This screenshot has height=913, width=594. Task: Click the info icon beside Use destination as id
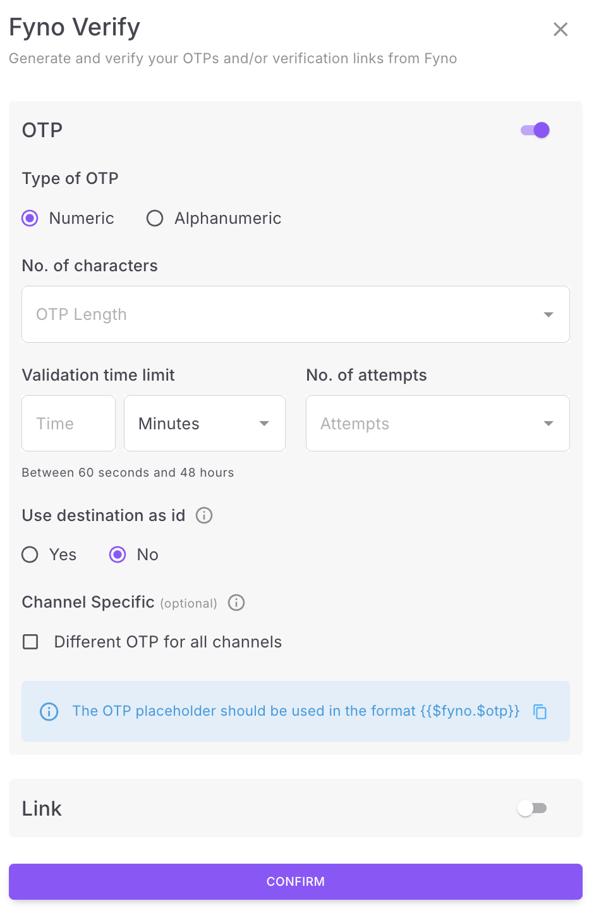point(204,515)
